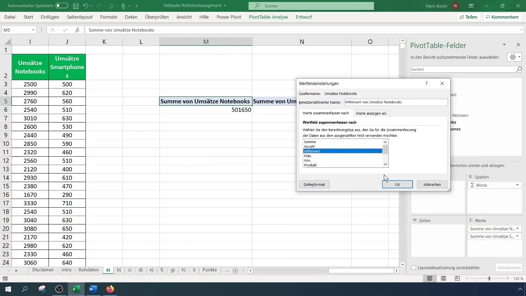Click the calculation list scroll-down arrow

(385, 164)
